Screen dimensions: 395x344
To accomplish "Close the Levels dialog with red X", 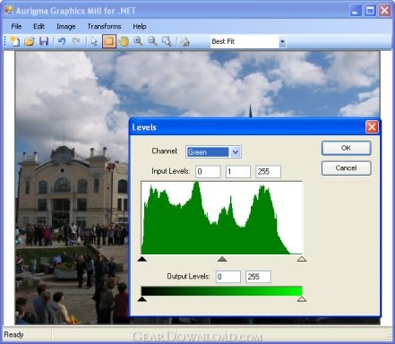I will coord(372,127).
